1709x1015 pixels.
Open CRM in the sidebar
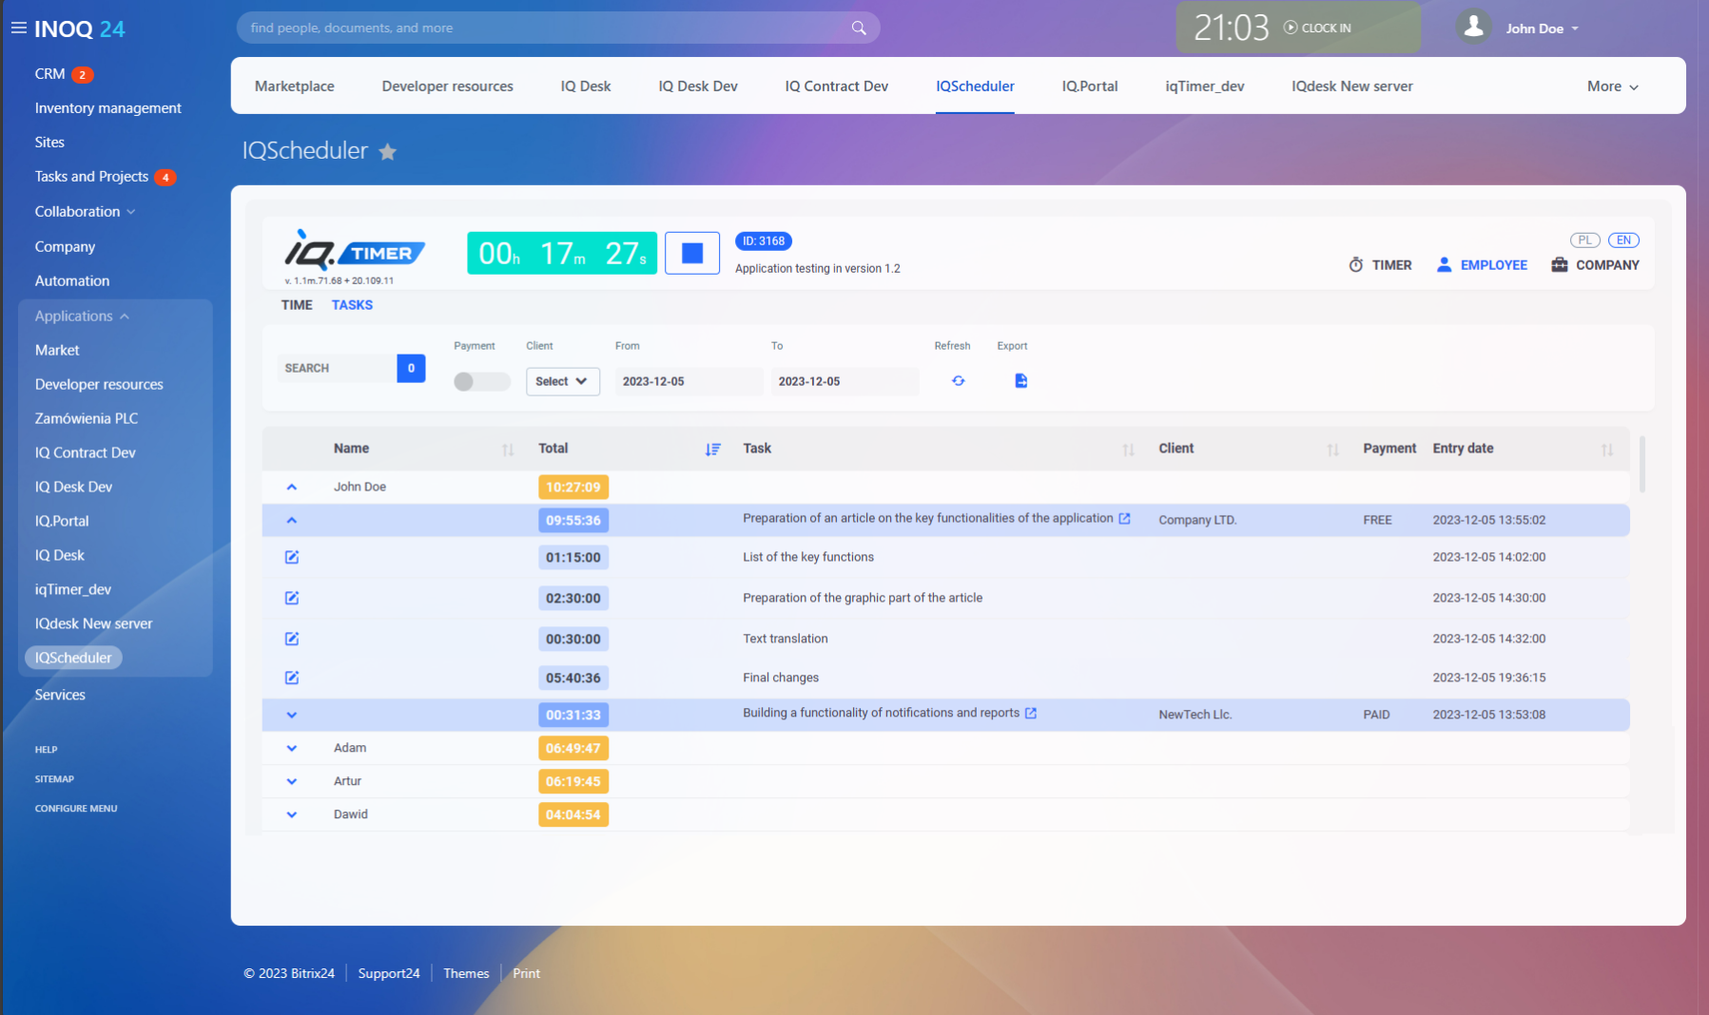(50, 74)
